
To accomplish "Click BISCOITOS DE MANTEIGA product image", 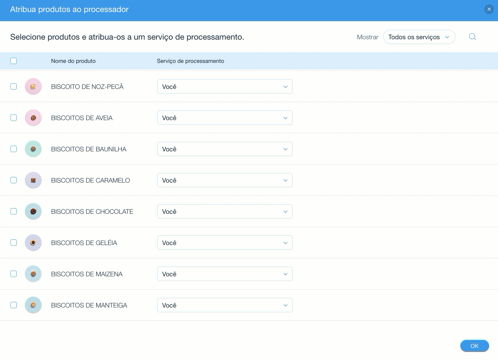I will [33, 305].
